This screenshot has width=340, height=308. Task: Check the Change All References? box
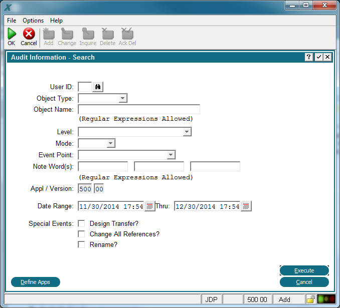click(x=81, y=234)
